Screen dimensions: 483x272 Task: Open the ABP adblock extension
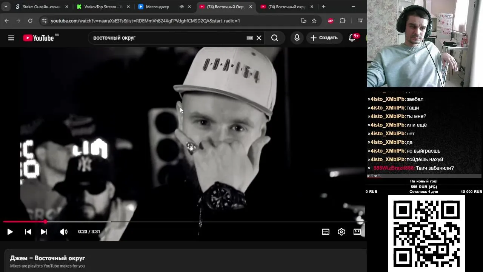(x=331, y=21)
